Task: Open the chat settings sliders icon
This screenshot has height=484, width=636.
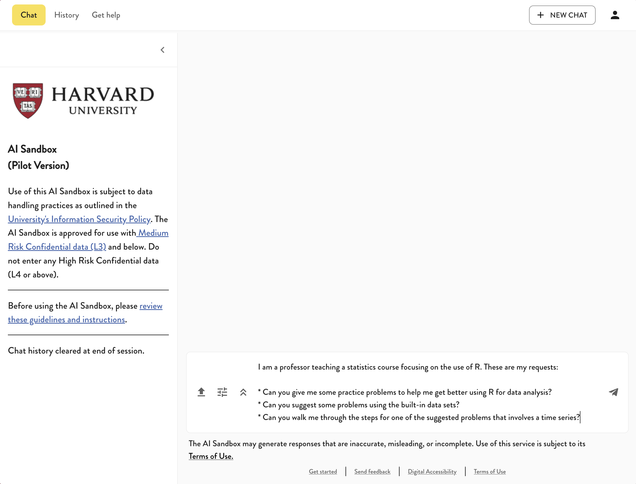Action: pos(222,392)
